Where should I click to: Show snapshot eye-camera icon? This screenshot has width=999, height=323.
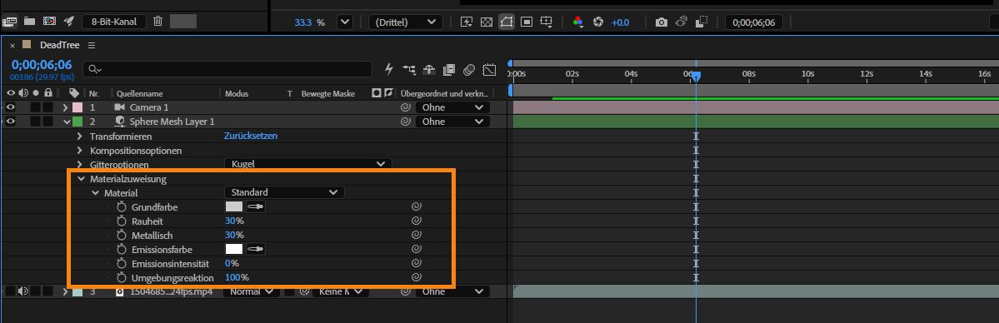pos(681,22)
